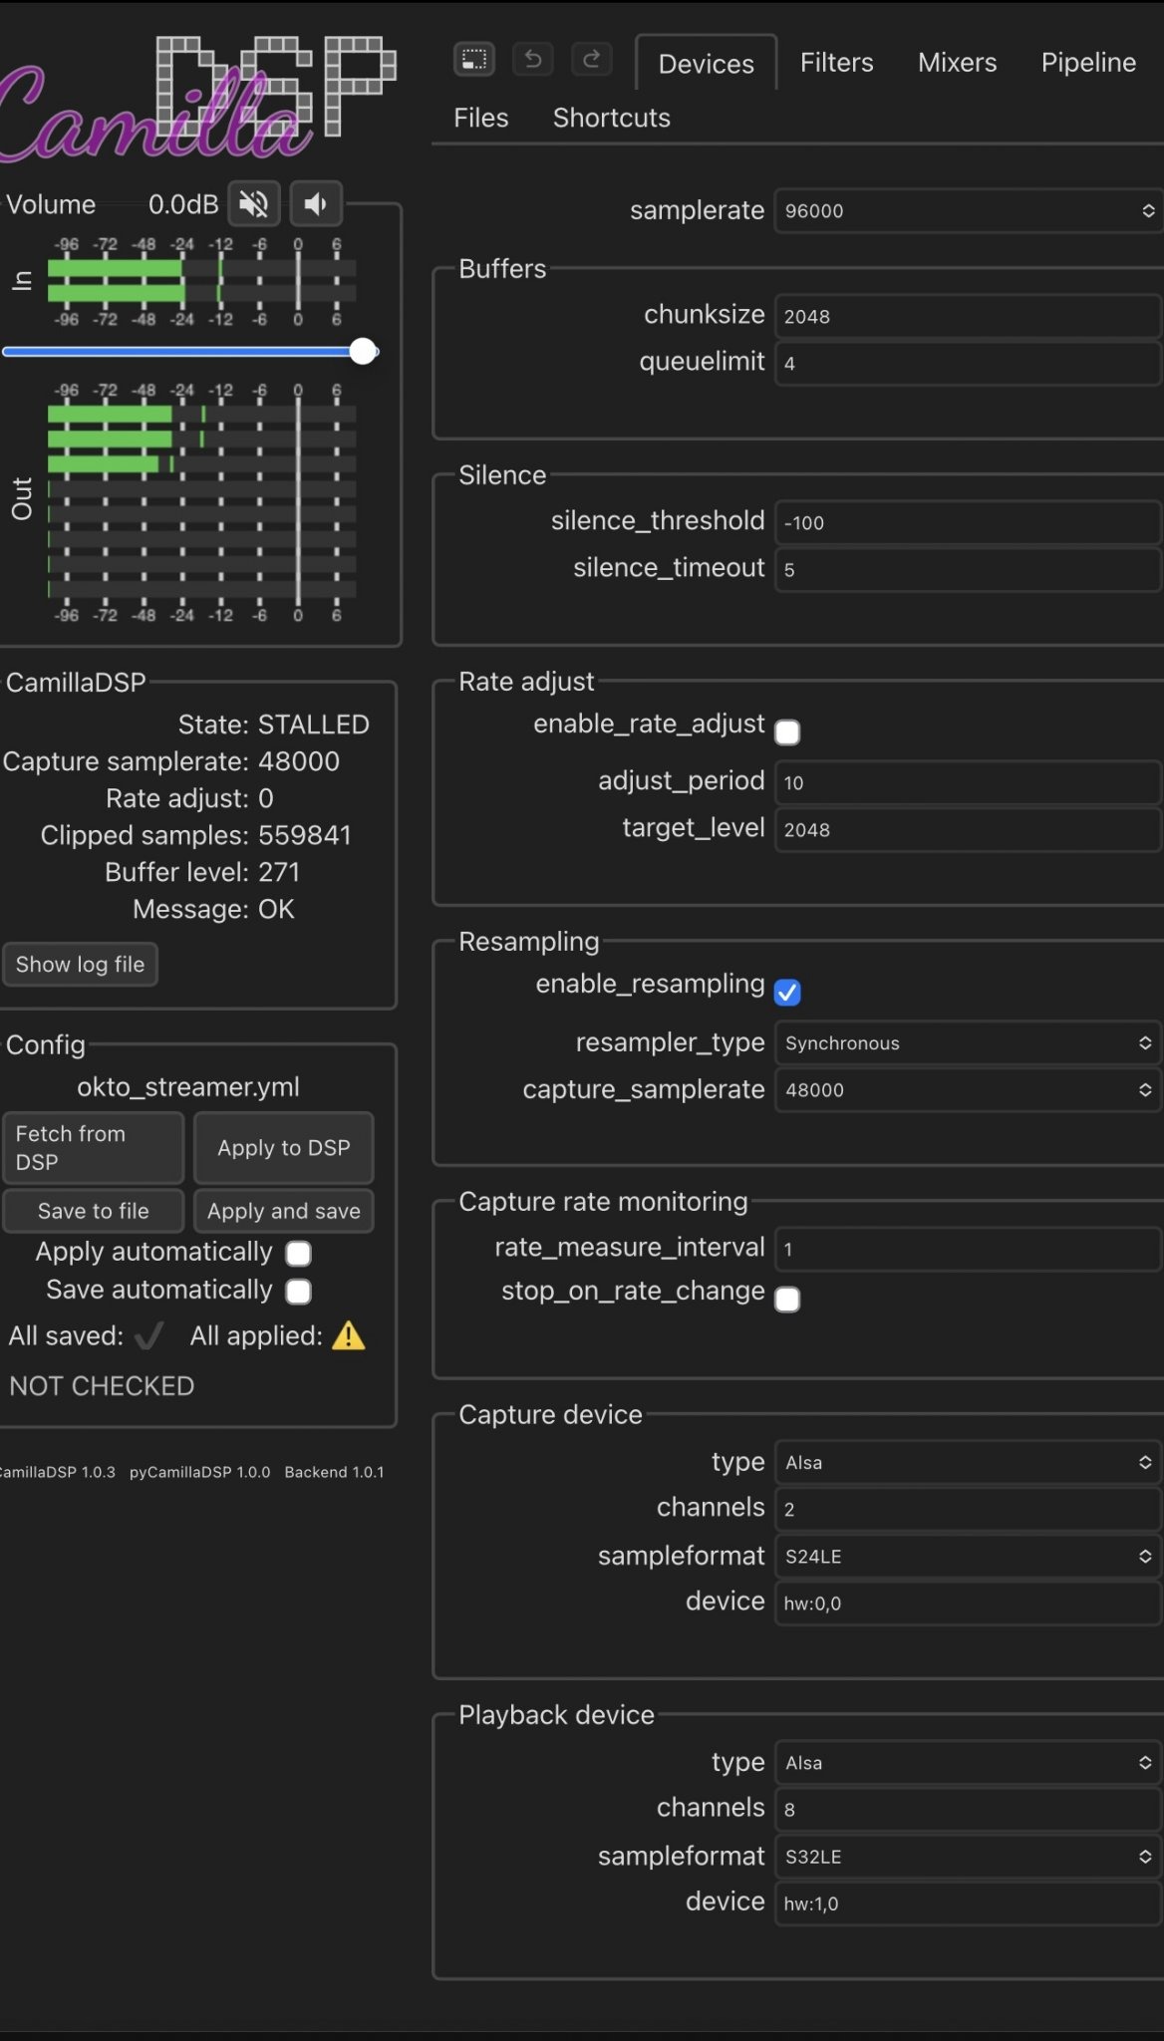
Task: Click Playback device hw:1,0 field
Action: (968, 1902)
